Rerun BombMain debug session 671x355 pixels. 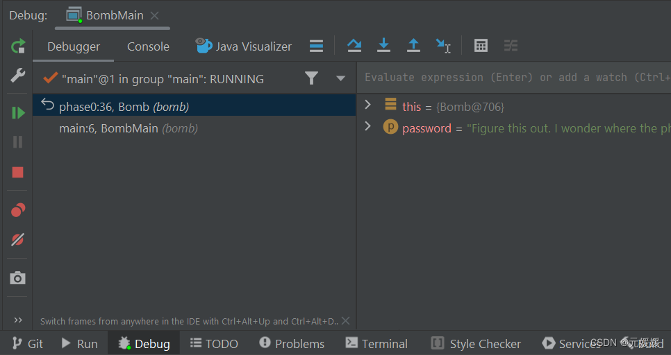(18, 46)
